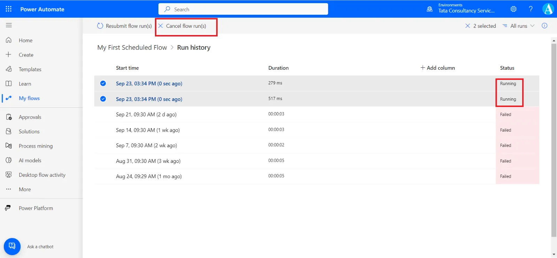Viewport: 557px width, 258px height.
Task: Open My flows navigation item
Action: [29, 98]
